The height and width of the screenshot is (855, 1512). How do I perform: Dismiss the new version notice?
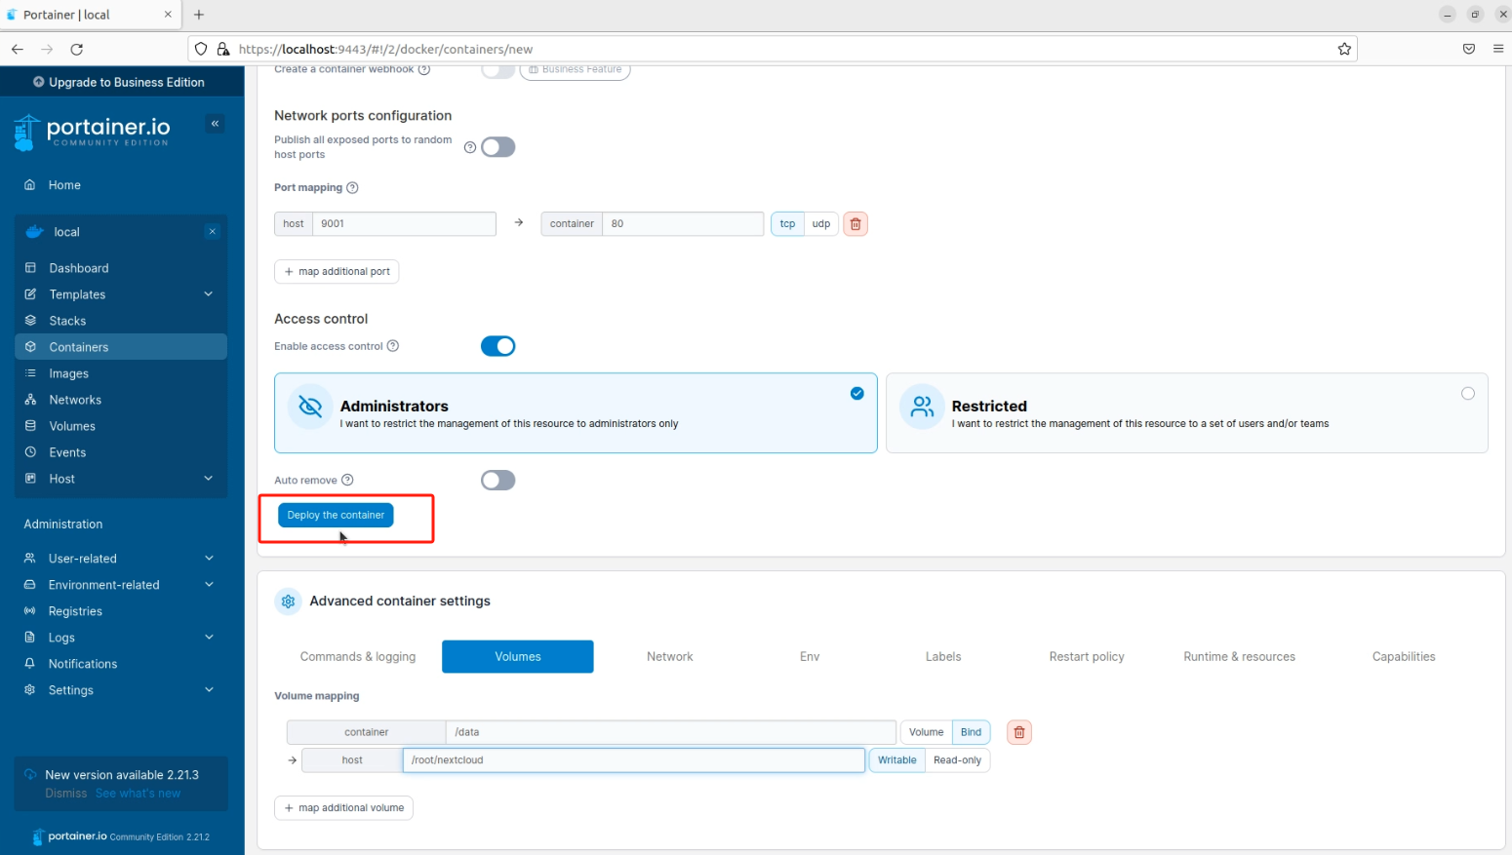66,794
